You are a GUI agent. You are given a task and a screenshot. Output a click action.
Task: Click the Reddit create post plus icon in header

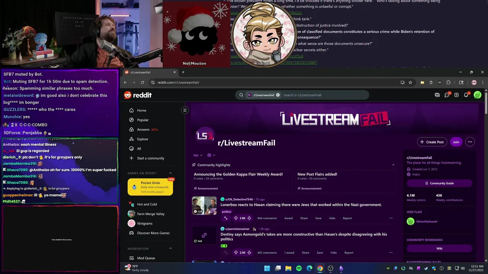coord(456,95)
